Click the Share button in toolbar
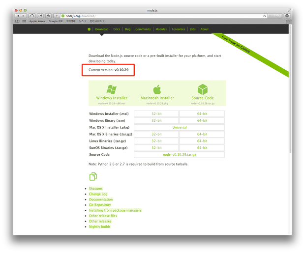This screenshot has height=253, width=305. (x=40, y=16)
